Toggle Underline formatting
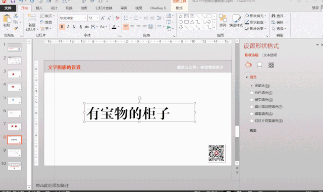This screenshot has height=192, width=323. click(74, 27)
